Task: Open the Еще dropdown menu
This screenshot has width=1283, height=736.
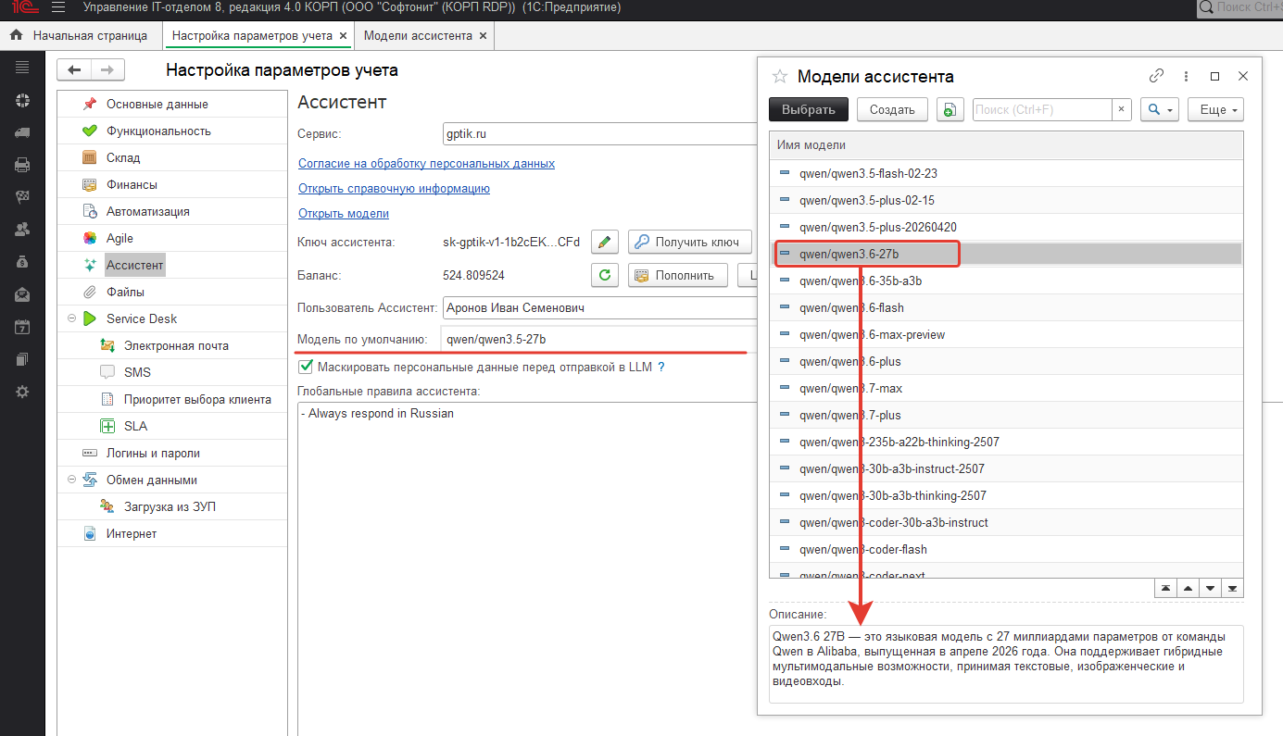Action: [1215, 109]
